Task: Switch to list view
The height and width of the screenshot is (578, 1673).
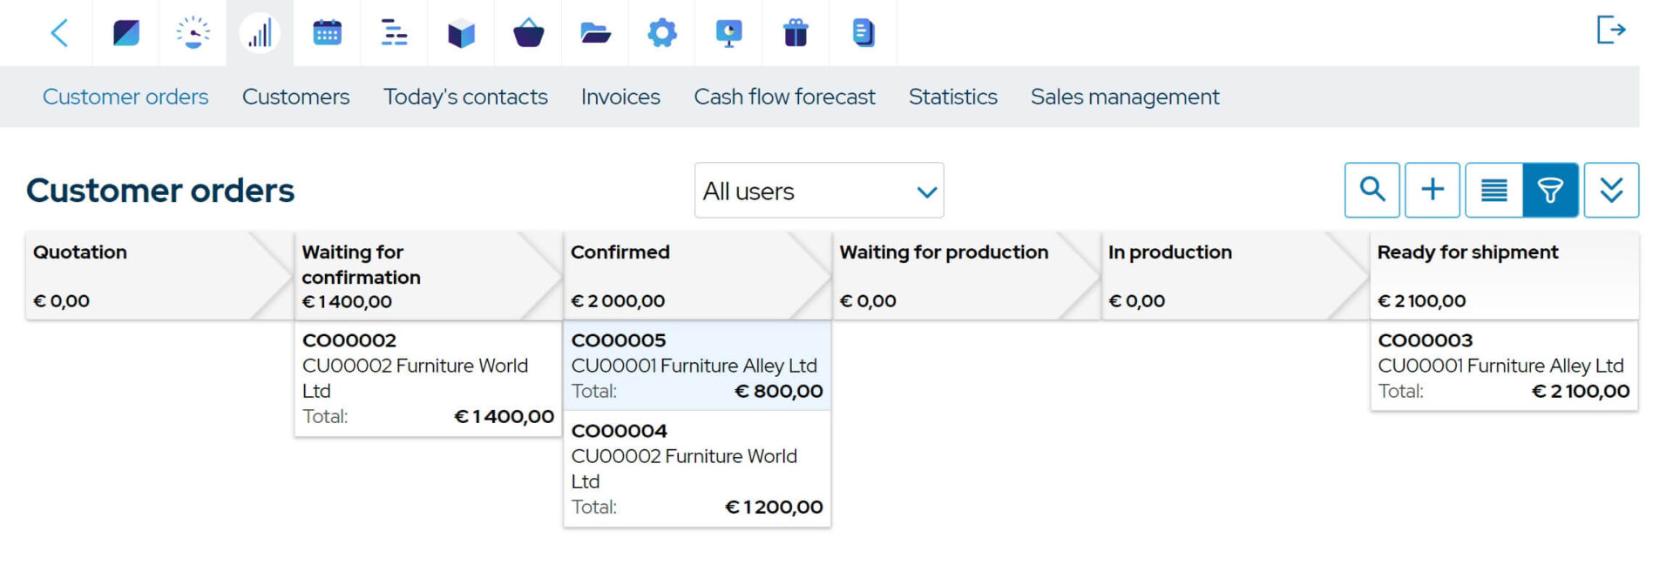Action: coord(1494,190)
